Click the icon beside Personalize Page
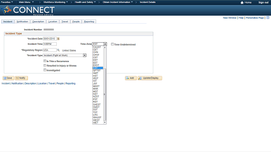Screen dimensions: 271x152 (268, 18)
